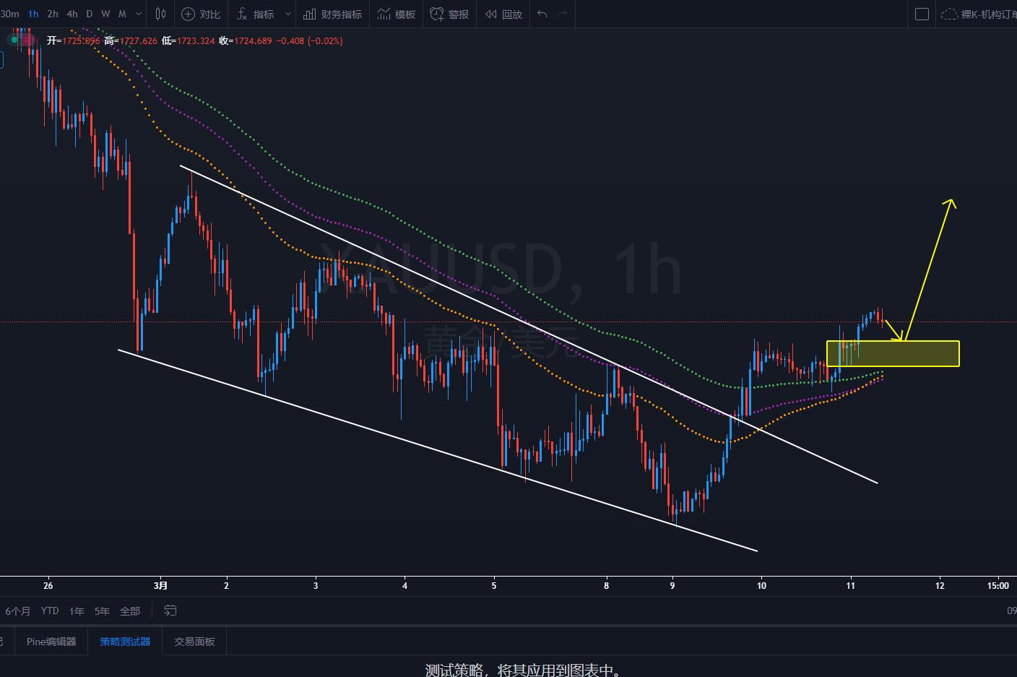Undo the last chart action
1017x677 pixels.
(542, 14)
